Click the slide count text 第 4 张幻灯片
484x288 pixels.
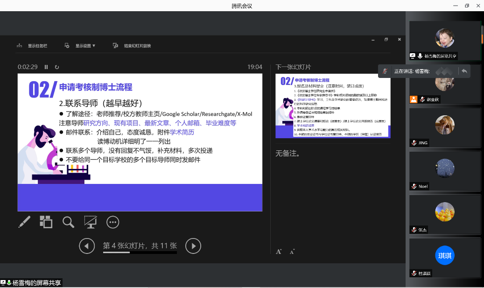140,246
